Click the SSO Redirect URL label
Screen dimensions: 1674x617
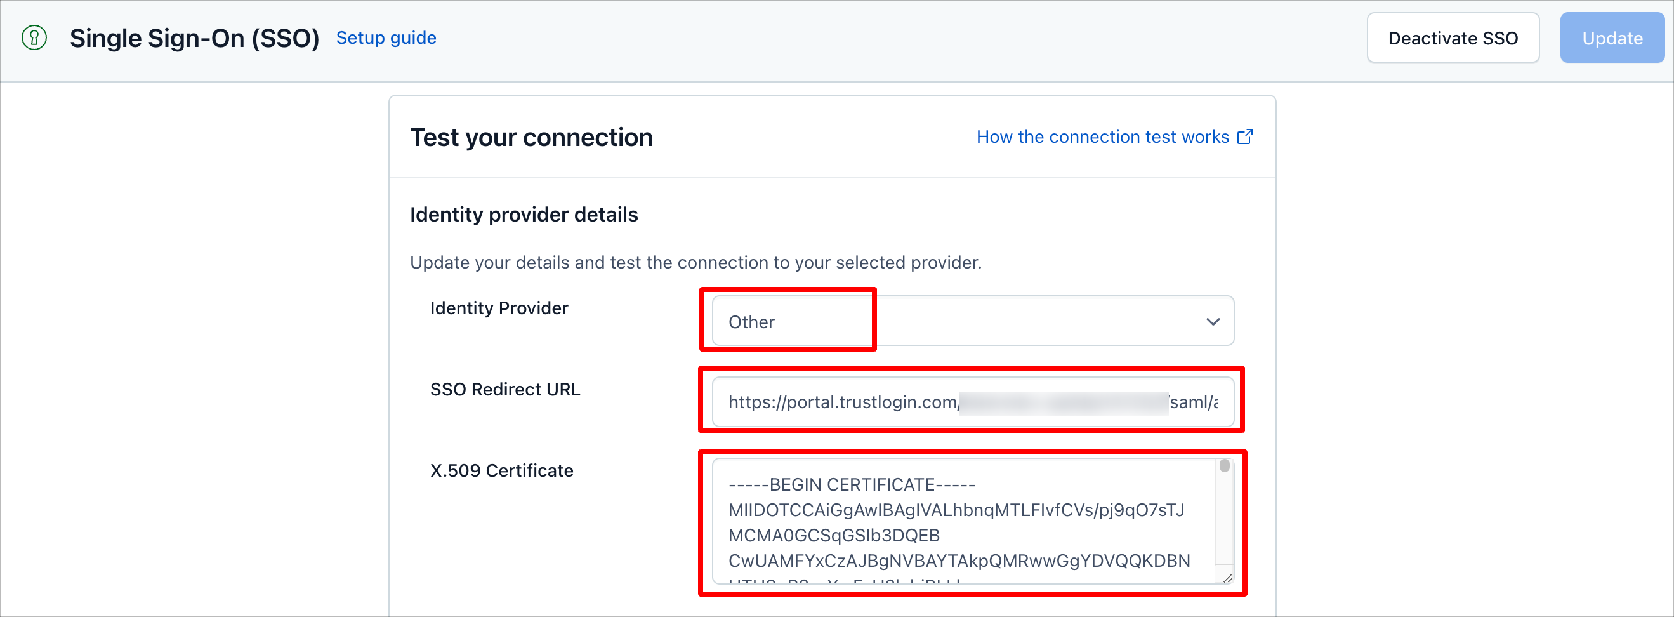point(504,390)
